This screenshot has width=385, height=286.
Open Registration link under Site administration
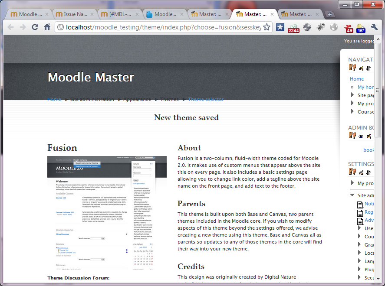369,212
